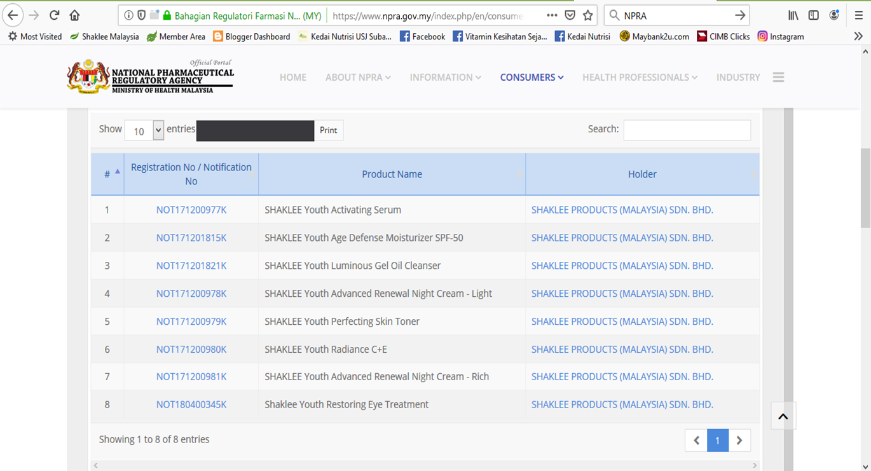Image resolution: width=871 pixels, height=471 pixels.
Task: Open the Firefox account icon
Action: 835,15
